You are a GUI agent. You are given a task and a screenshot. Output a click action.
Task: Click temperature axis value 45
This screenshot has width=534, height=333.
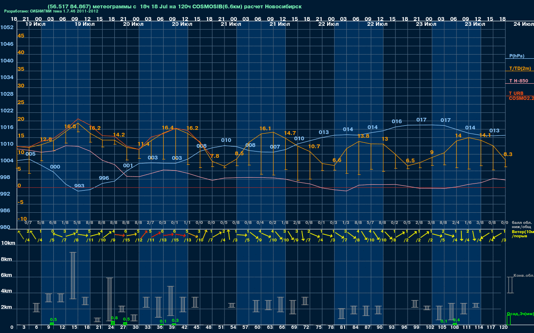(x=21, y=36)
